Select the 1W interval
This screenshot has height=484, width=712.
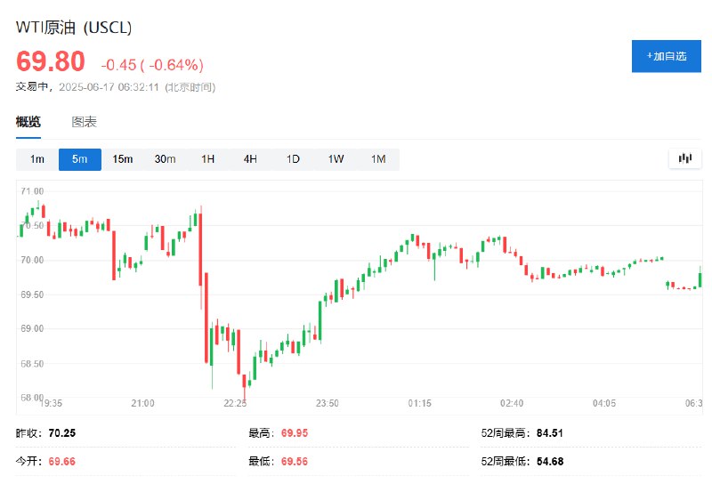[336, 159]
